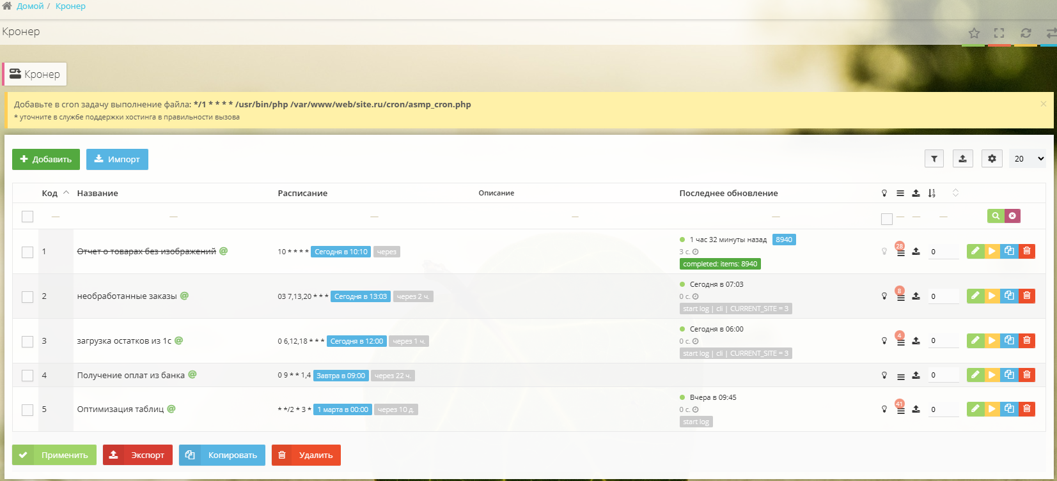
Task: Refresh the page using the reload icon
Action: 1026,33
